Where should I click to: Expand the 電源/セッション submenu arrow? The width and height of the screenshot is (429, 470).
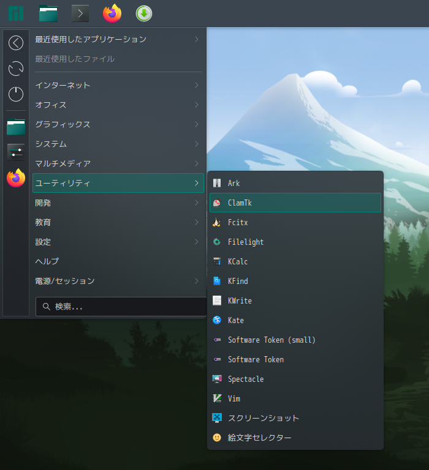[x=197, y=281]
